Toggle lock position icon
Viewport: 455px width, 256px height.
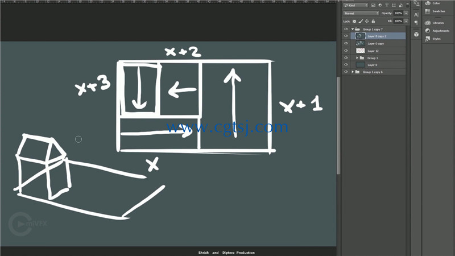tap(367, 21)
